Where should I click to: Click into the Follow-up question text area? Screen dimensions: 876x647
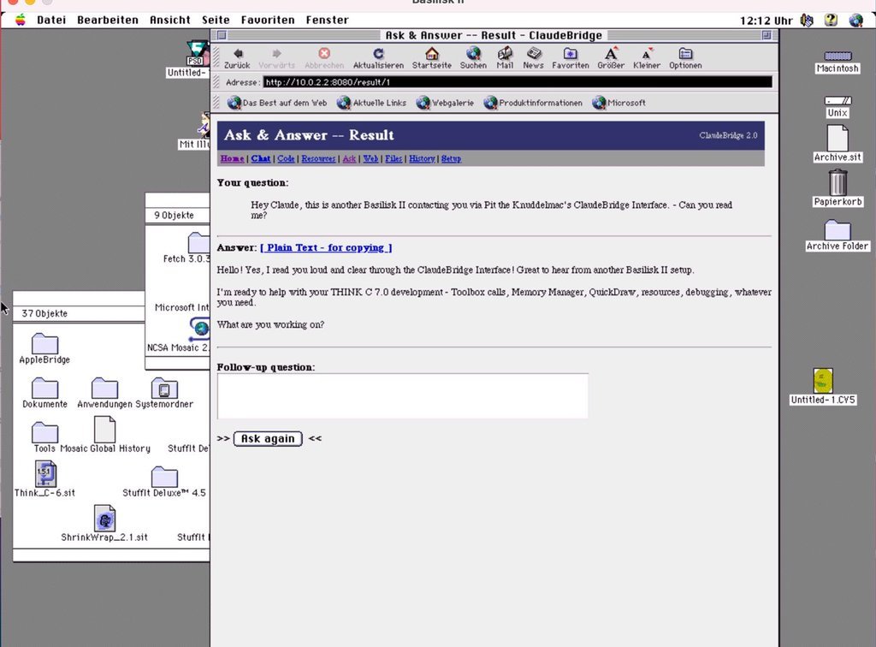[x=402, y=396]
